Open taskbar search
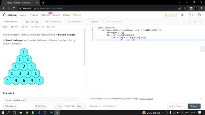This screenshot has width=205, height=115. pyautogui.click(x=9, y=112)
